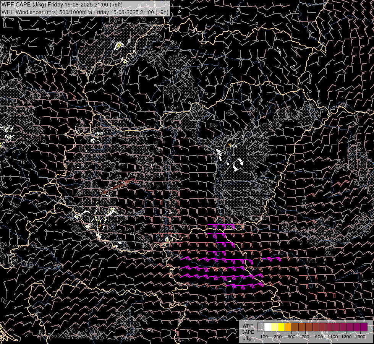The image size is (374, 344).
Task: Pick the brown 500–600 J/kg legend swatch
Action: [x=295, y=327]
